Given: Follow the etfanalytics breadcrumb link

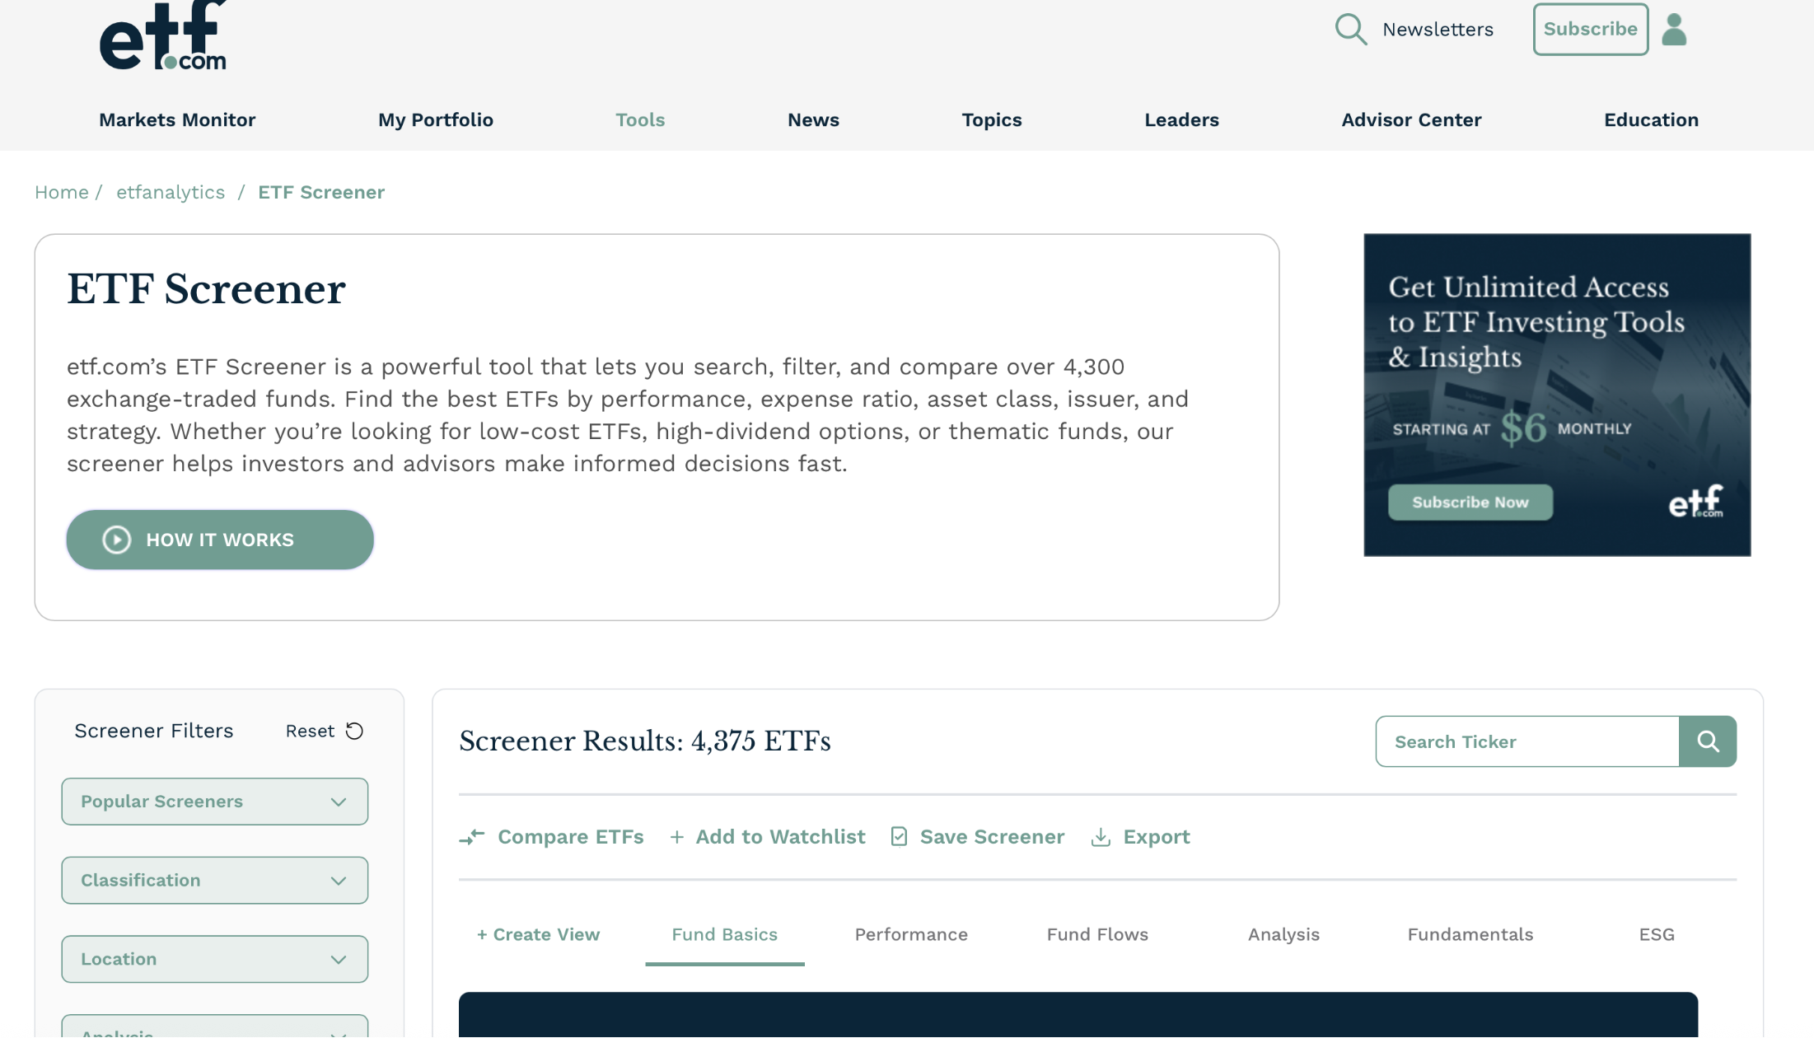Looking at the screenshot, I should click(x=171, y=192).
